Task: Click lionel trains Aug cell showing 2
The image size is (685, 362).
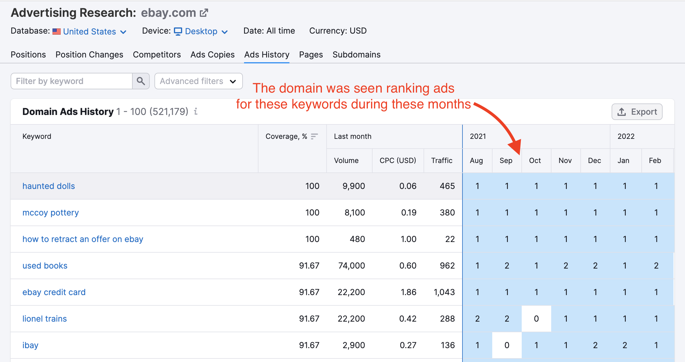Action: 477,319
